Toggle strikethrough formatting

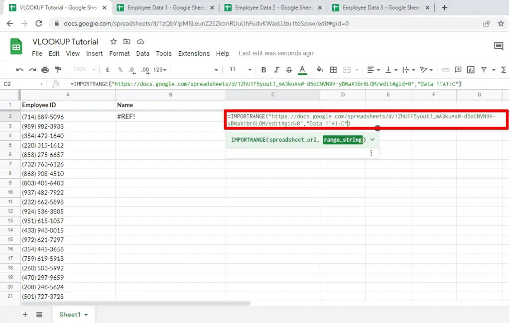coord(289,70)
